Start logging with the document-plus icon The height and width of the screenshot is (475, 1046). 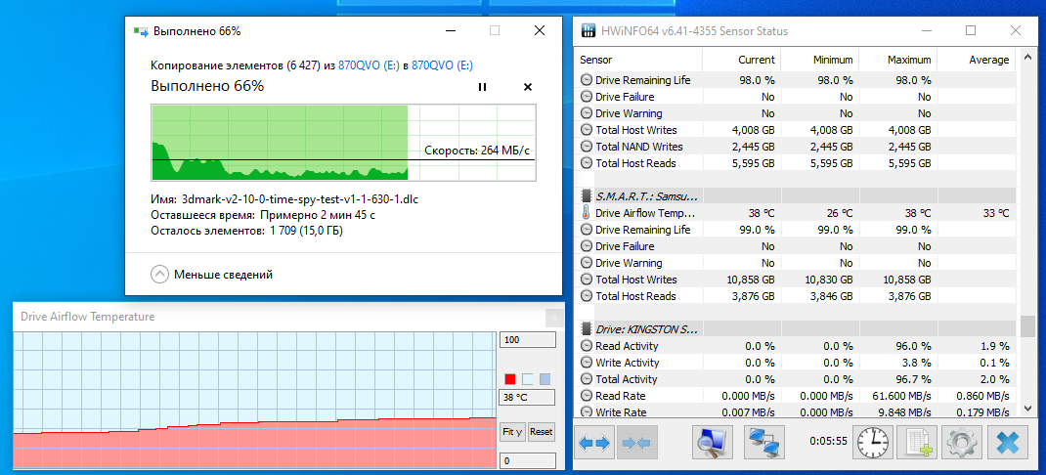(917, 443)
